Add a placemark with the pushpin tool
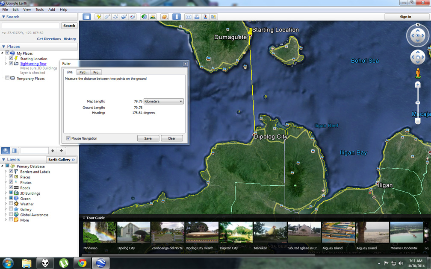Image resolution: width=431 pixels, height=269 pixels. point(98,16)
